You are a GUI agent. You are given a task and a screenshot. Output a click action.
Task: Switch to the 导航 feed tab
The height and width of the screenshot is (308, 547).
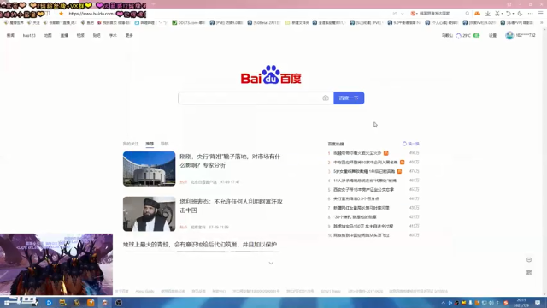tap(165, 144)
